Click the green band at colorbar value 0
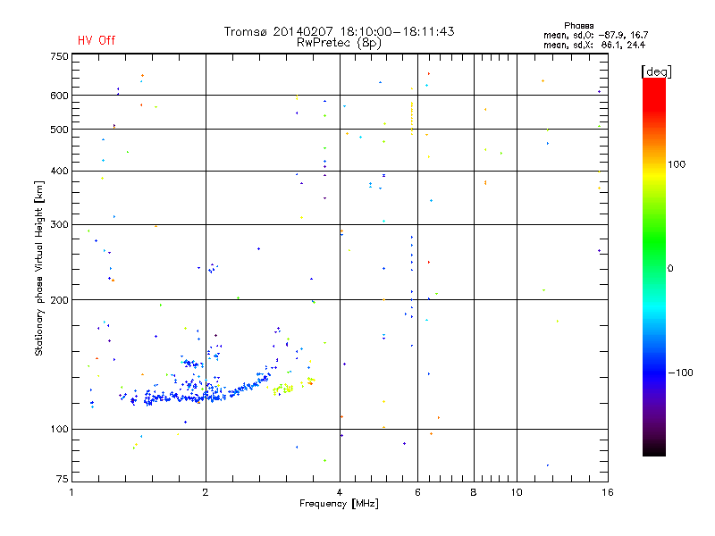 pos(654,268)
